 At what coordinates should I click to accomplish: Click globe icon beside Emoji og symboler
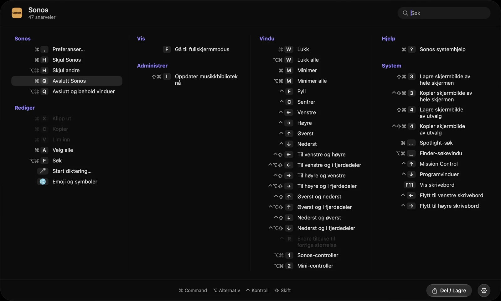[x=43, y=182]
